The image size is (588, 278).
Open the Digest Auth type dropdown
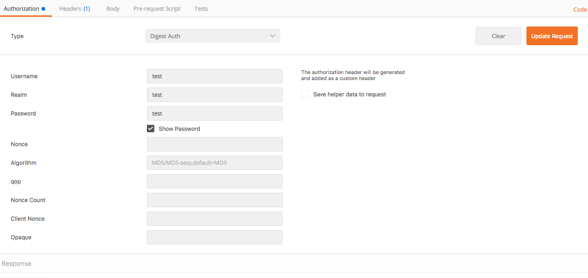click(213, 36)
